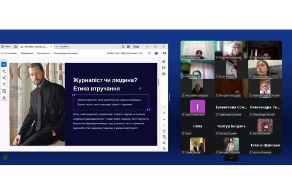Image resolution: width=292 pixels, height=195 pixels.
Task: Select Травнікова Соломія participant tile
Action: click(x=231, y=107)
